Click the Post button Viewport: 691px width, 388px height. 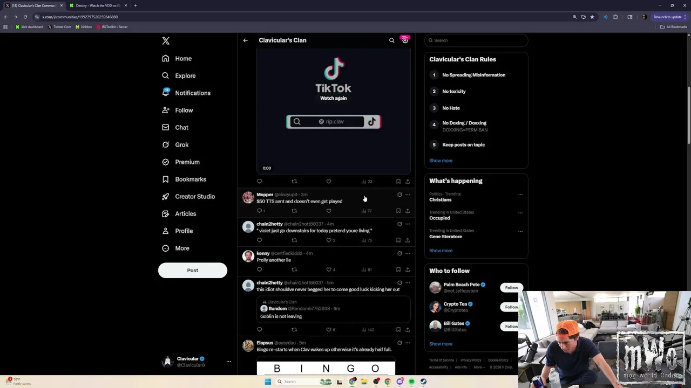point(193,271)
